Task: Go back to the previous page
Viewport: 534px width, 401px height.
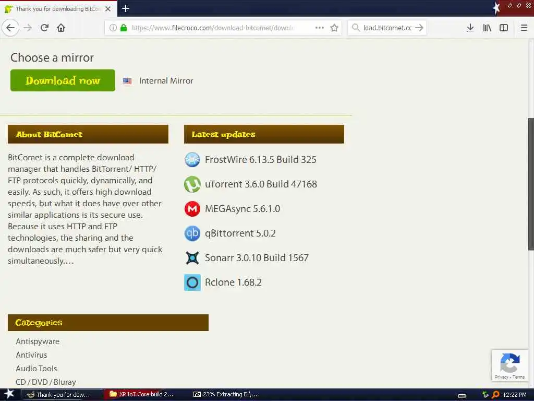Action: tap(10, 28)
